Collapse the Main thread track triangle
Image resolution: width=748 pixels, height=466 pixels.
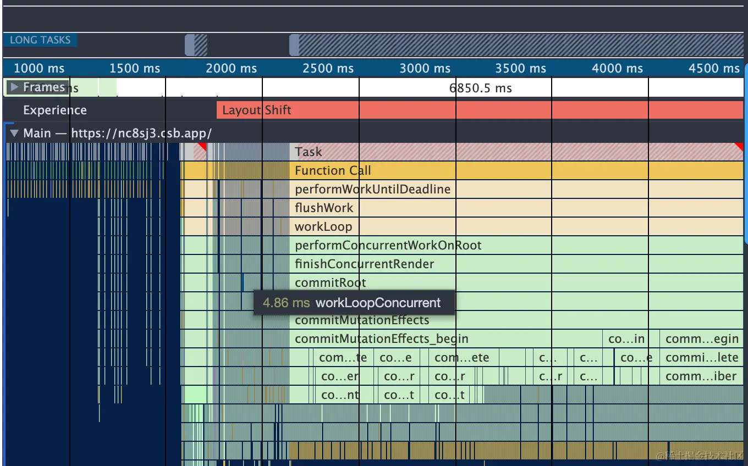point(14,133)
